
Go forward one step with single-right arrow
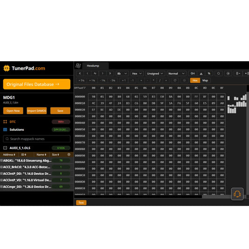click(x=103, y=73)
